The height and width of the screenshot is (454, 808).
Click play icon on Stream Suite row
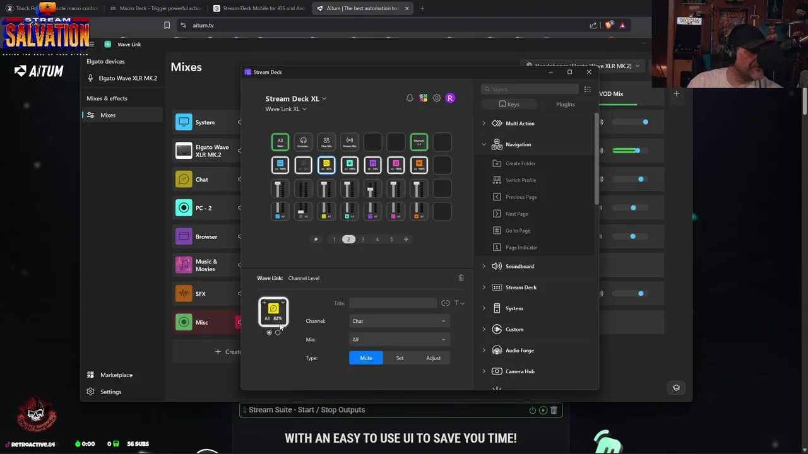543,410
